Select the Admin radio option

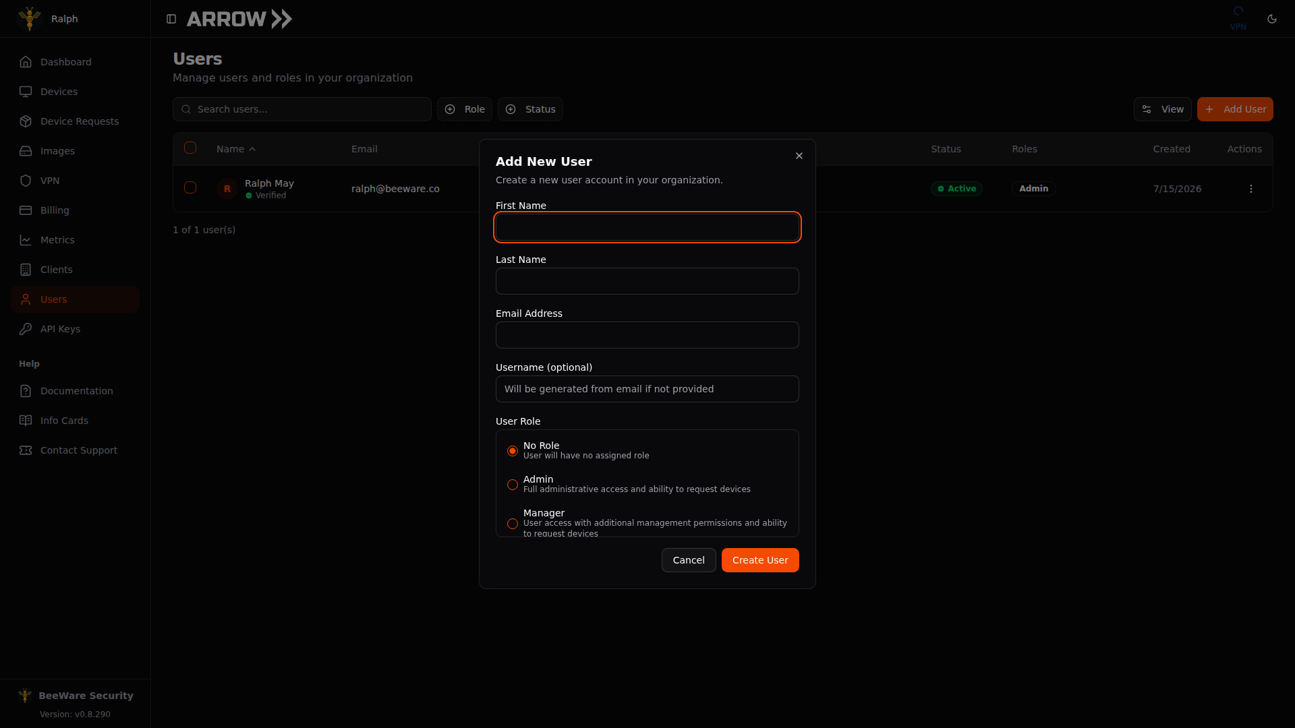(513, 485)
